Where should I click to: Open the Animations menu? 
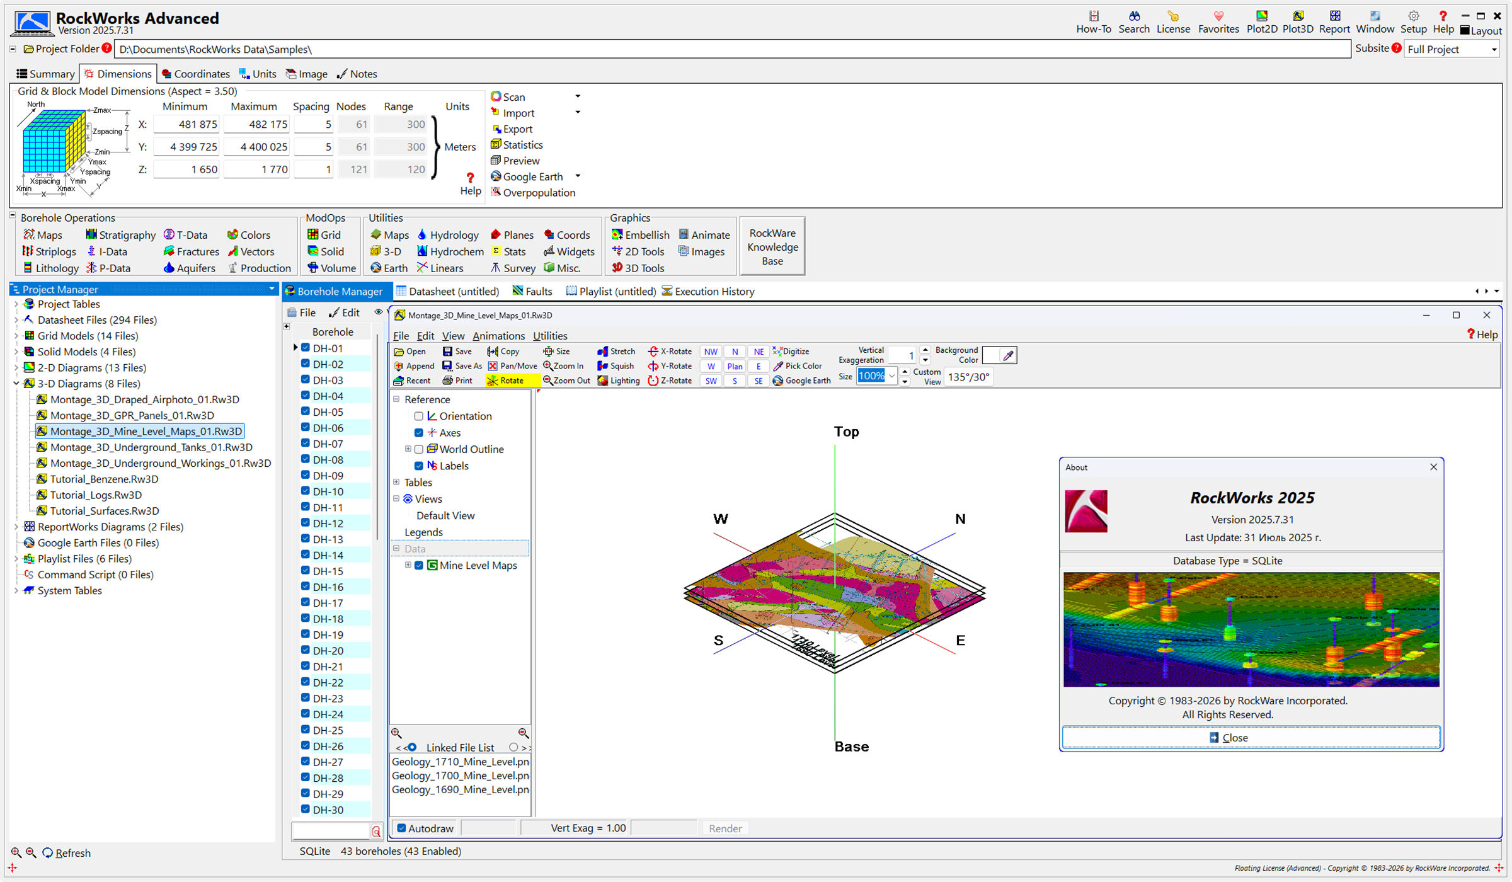point(498,336)
